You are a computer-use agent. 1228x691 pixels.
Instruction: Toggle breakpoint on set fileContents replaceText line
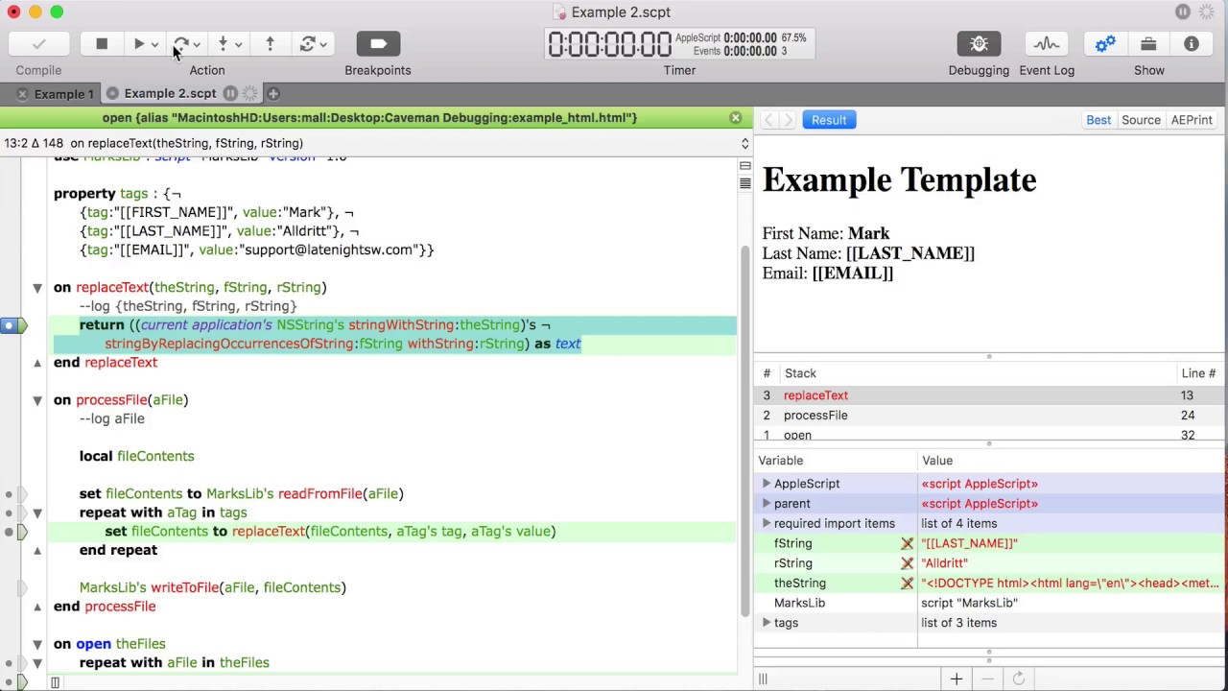10,532
